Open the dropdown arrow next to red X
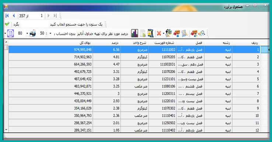 (163, 33)
